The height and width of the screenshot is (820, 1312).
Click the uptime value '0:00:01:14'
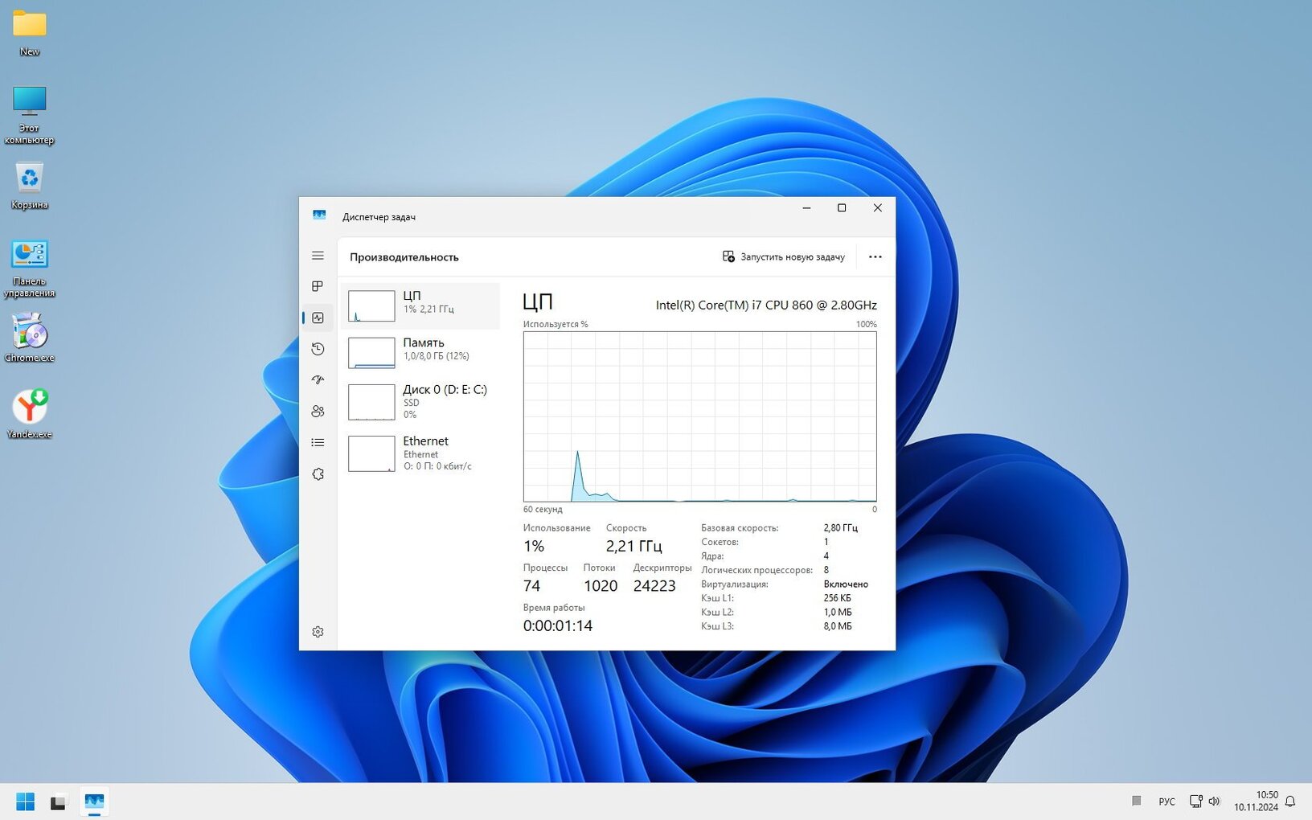point(558,625)
